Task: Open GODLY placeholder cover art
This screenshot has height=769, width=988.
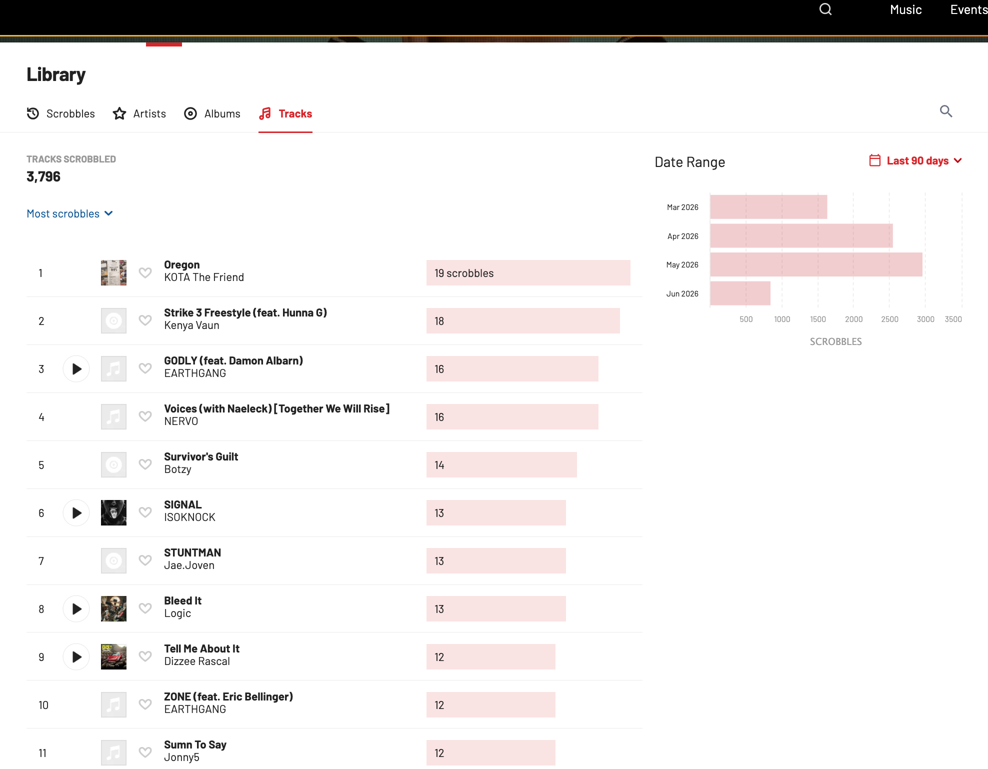Action: [x=113, y=369]
